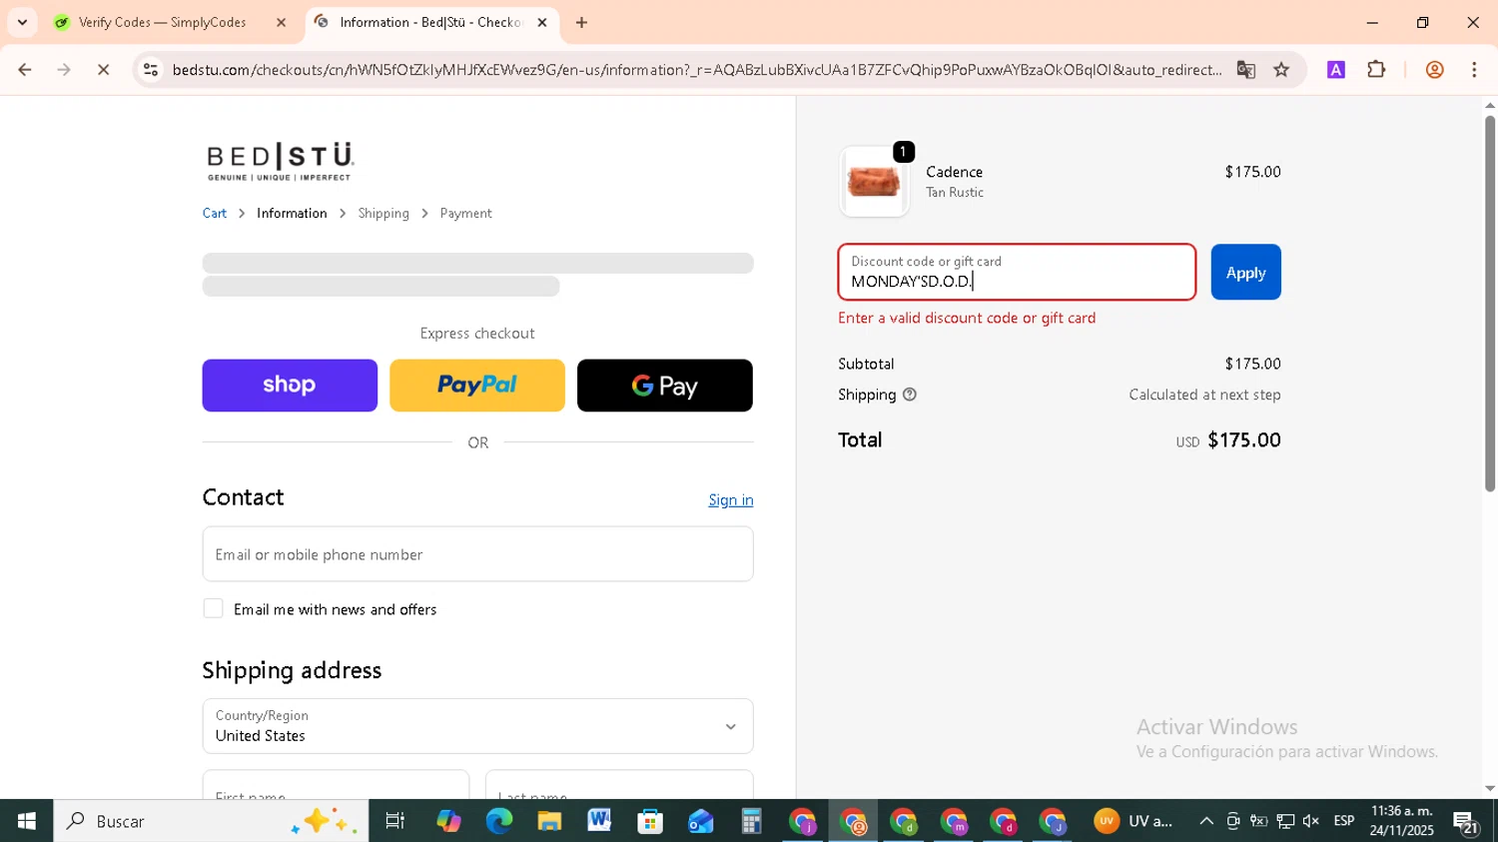The image size is (1498, 842).
Task: Click the Bed|Stü logo
Action: pos(280,162)
